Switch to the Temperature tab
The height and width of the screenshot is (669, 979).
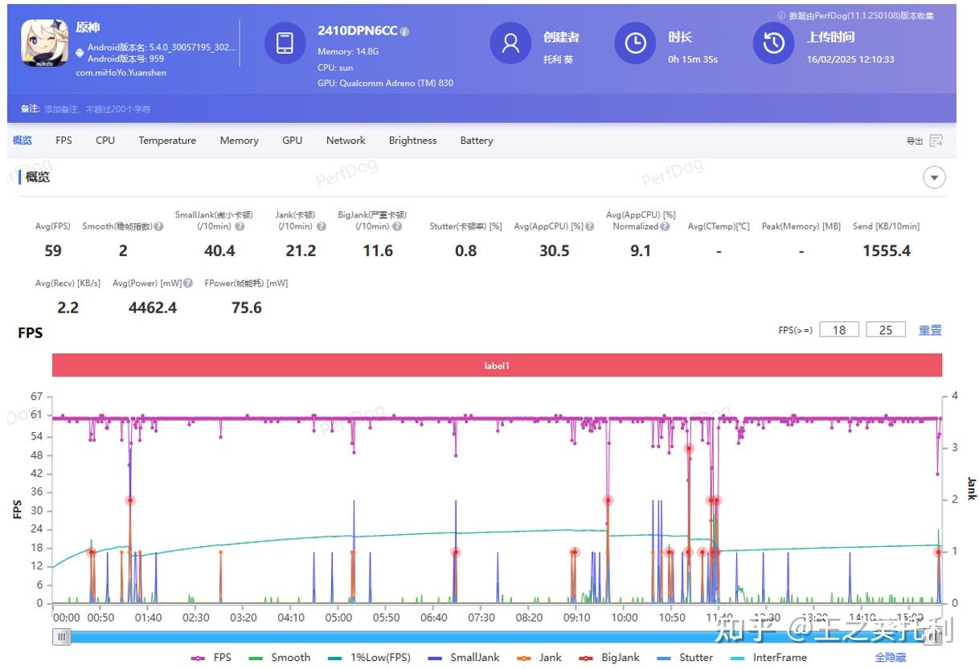[x=167, y=141]
